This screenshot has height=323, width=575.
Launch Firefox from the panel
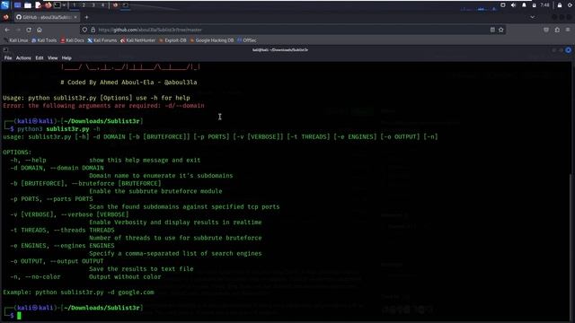48,5
